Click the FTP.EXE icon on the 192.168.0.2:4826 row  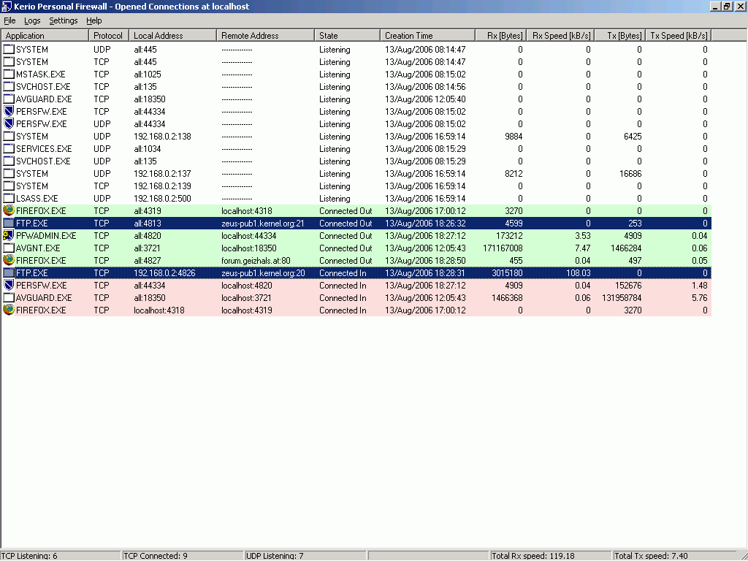coord(9,272)
